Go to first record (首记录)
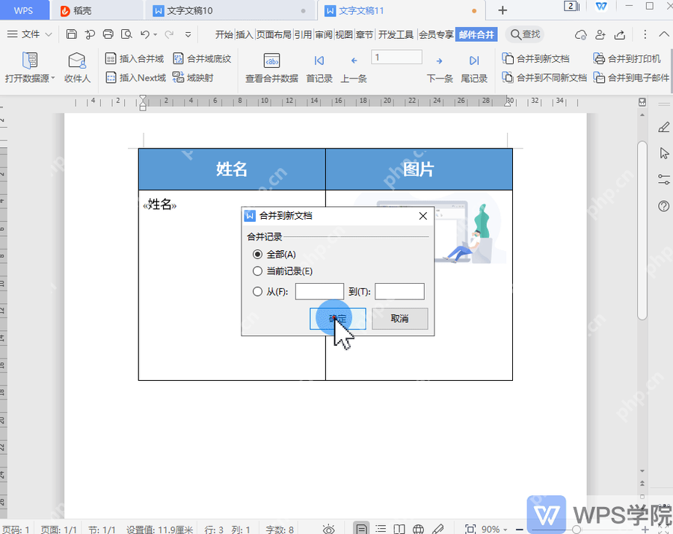 (319, 67)
